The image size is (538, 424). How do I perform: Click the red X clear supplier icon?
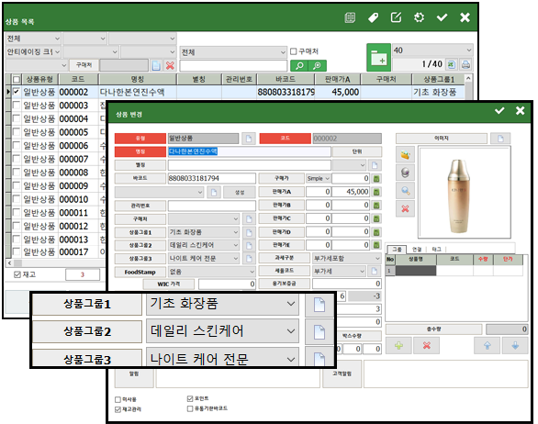[170, 65]
